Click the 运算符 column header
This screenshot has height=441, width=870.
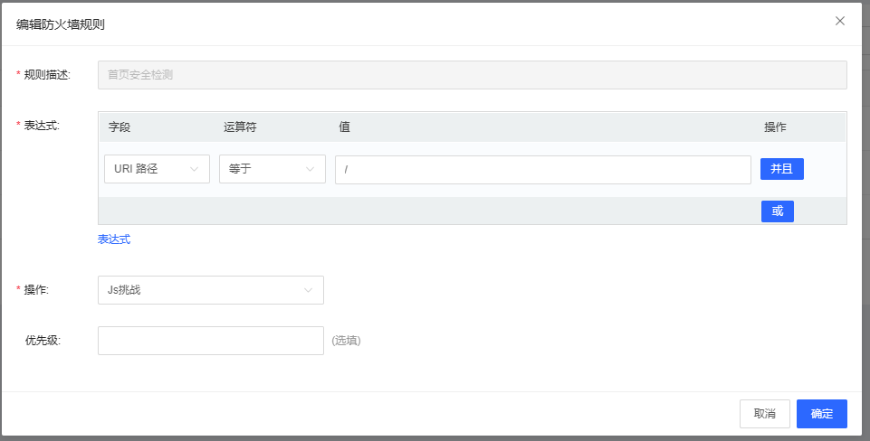pyautogui.click(x=240, y=127)
